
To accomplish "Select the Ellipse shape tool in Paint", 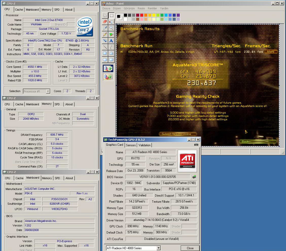I will pos(105,60).
